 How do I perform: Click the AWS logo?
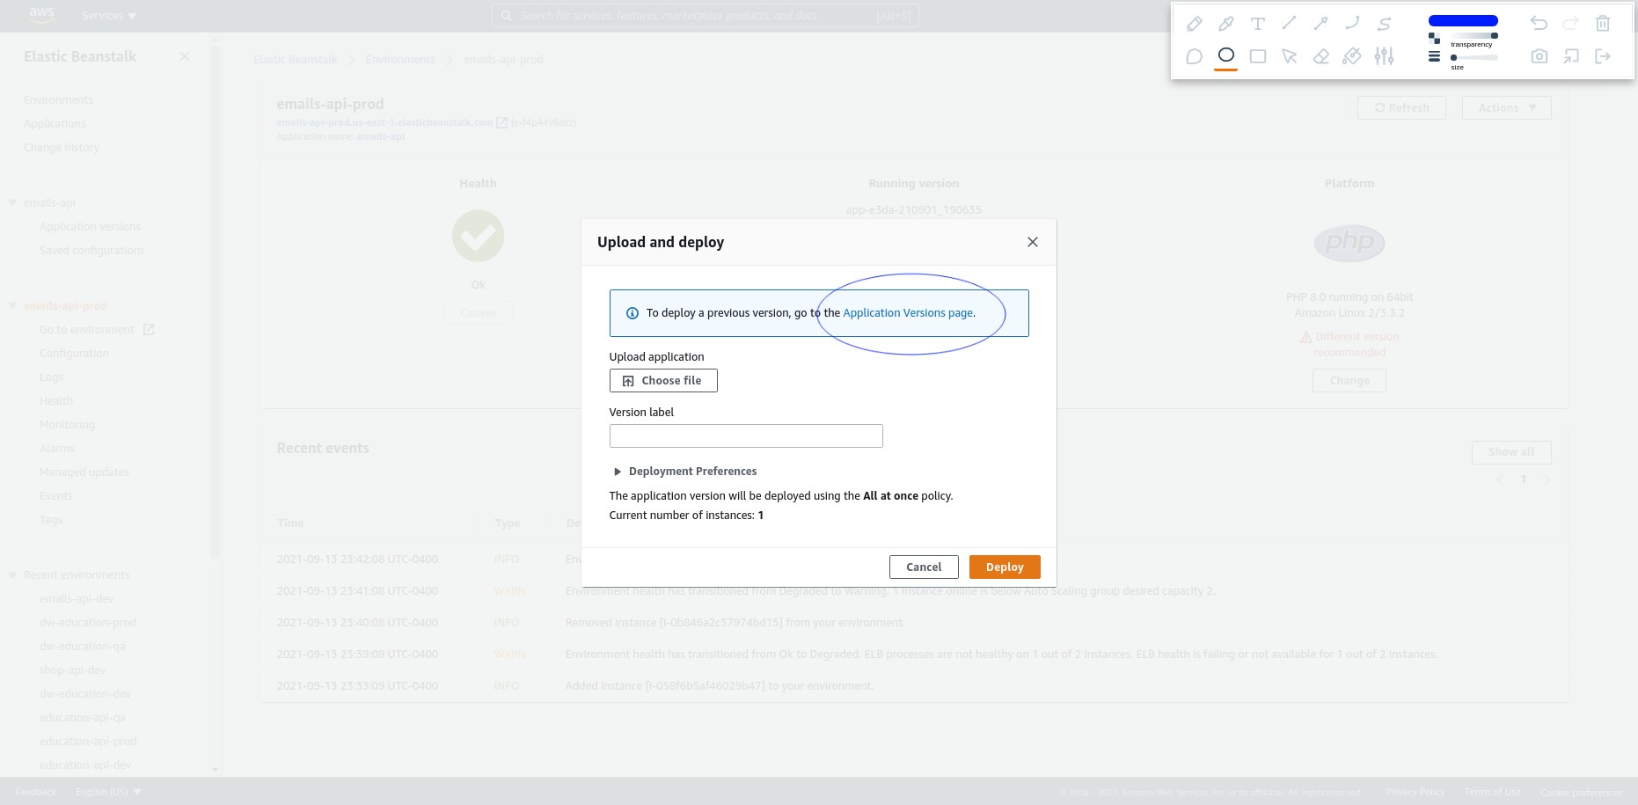41,14
